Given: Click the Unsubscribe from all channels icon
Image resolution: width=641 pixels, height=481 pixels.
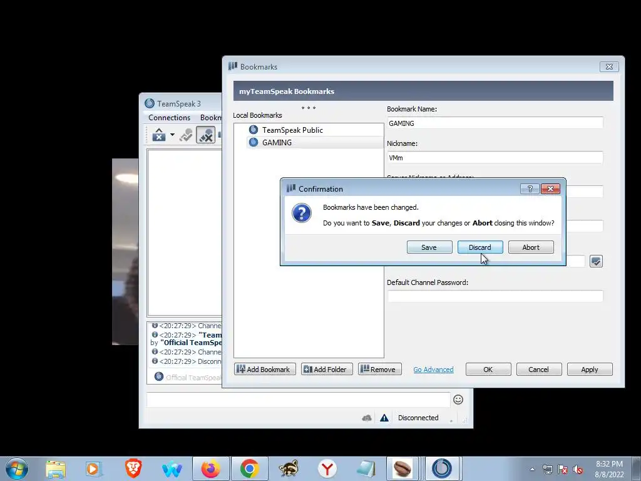Looking at the screenshot, I should coord(205,135).
